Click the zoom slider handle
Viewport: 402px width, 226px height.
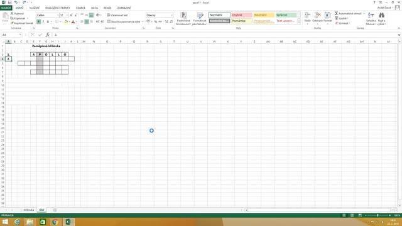pyautogui.click(x=378, y=215)
